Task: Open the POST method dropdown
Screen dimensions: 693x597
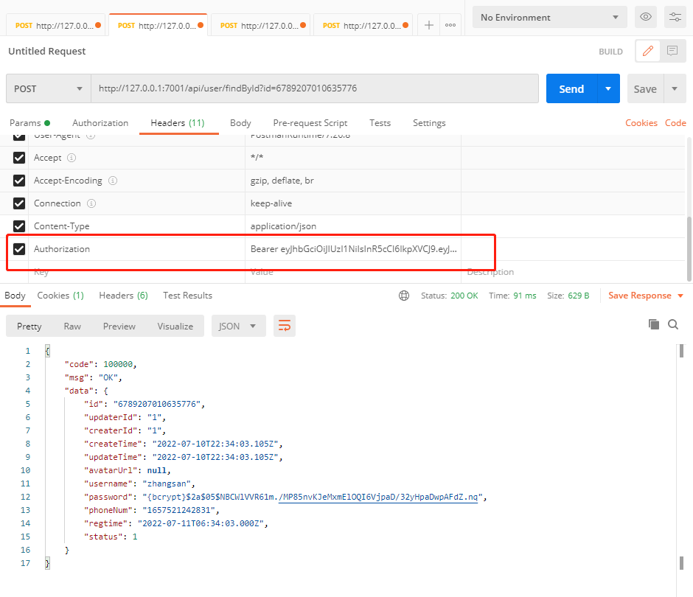Action: (x=48, y=88)
